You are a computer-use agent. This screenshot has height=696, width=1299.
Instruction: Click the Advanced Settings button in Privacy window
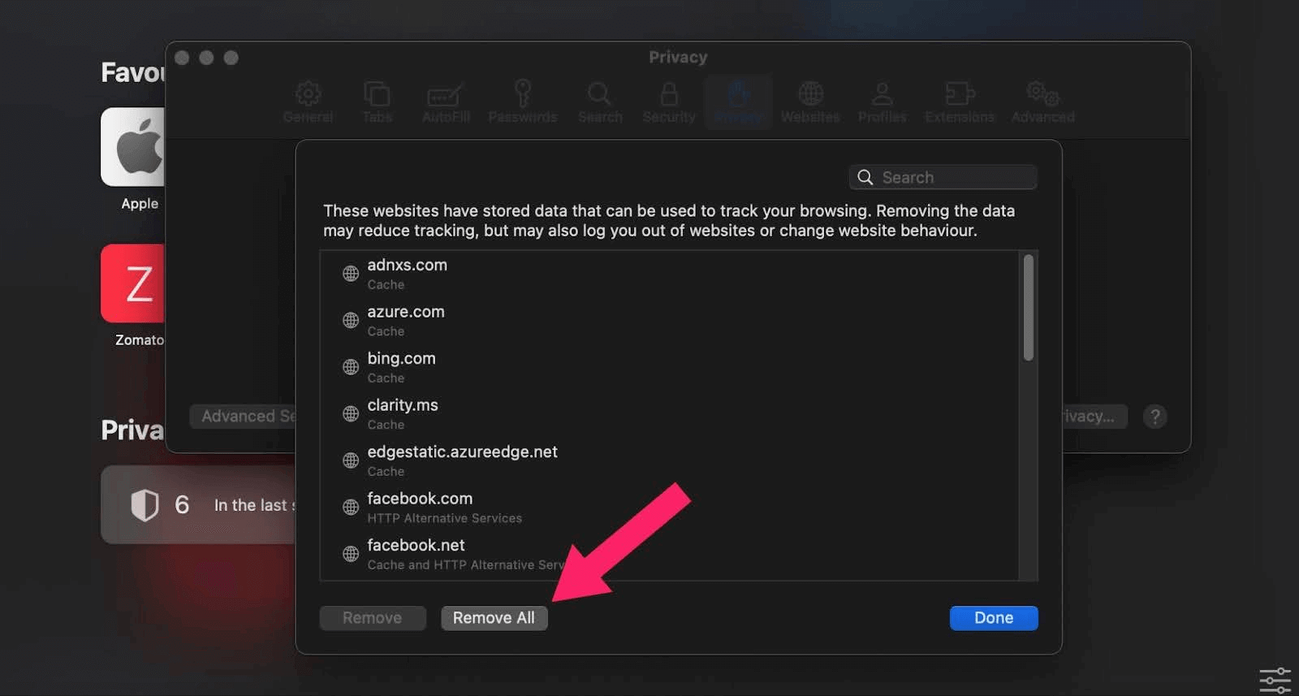point(244,417)
